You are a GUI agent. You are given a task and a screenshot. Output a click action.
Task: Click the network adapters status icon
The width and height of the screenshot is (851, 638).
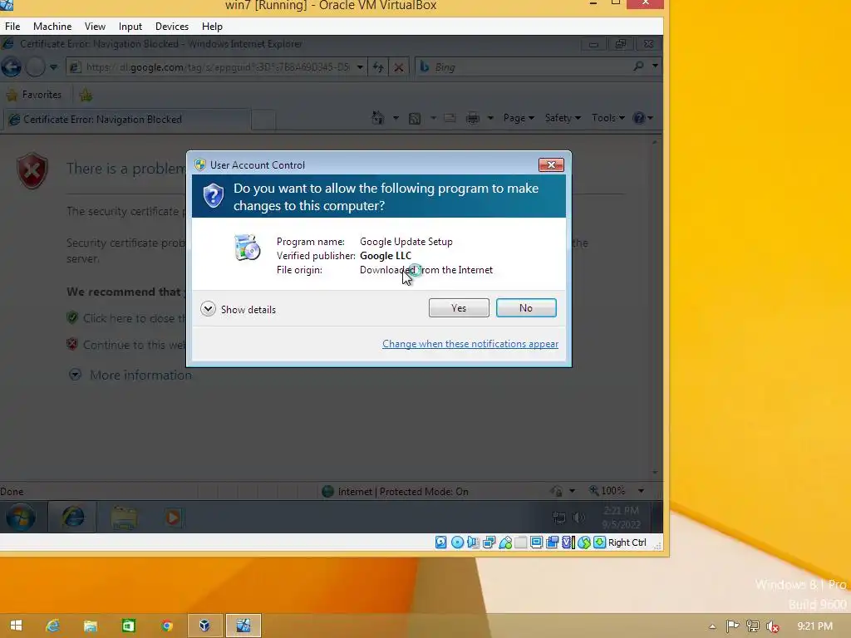click(489, 542)
